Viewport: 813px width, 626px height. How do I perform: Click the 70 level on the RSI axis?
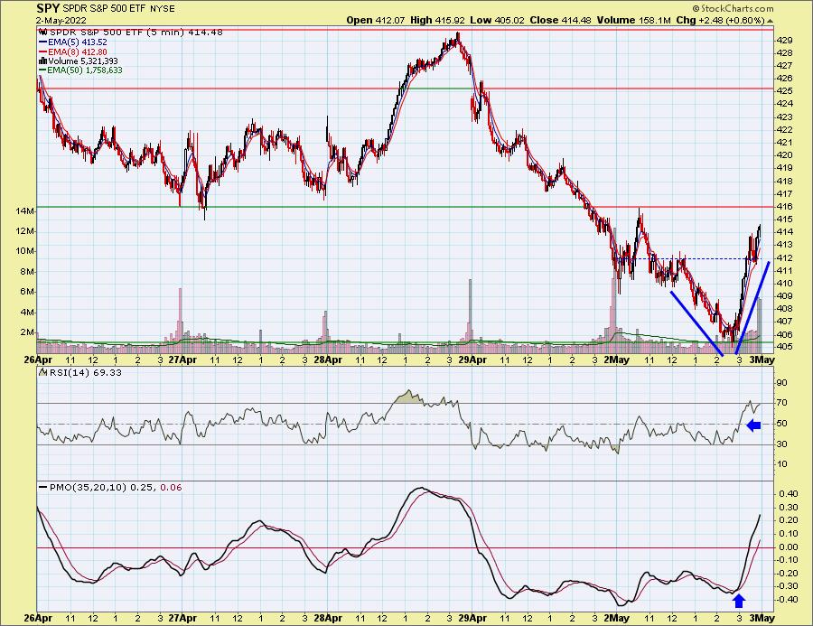pos(782,403)
